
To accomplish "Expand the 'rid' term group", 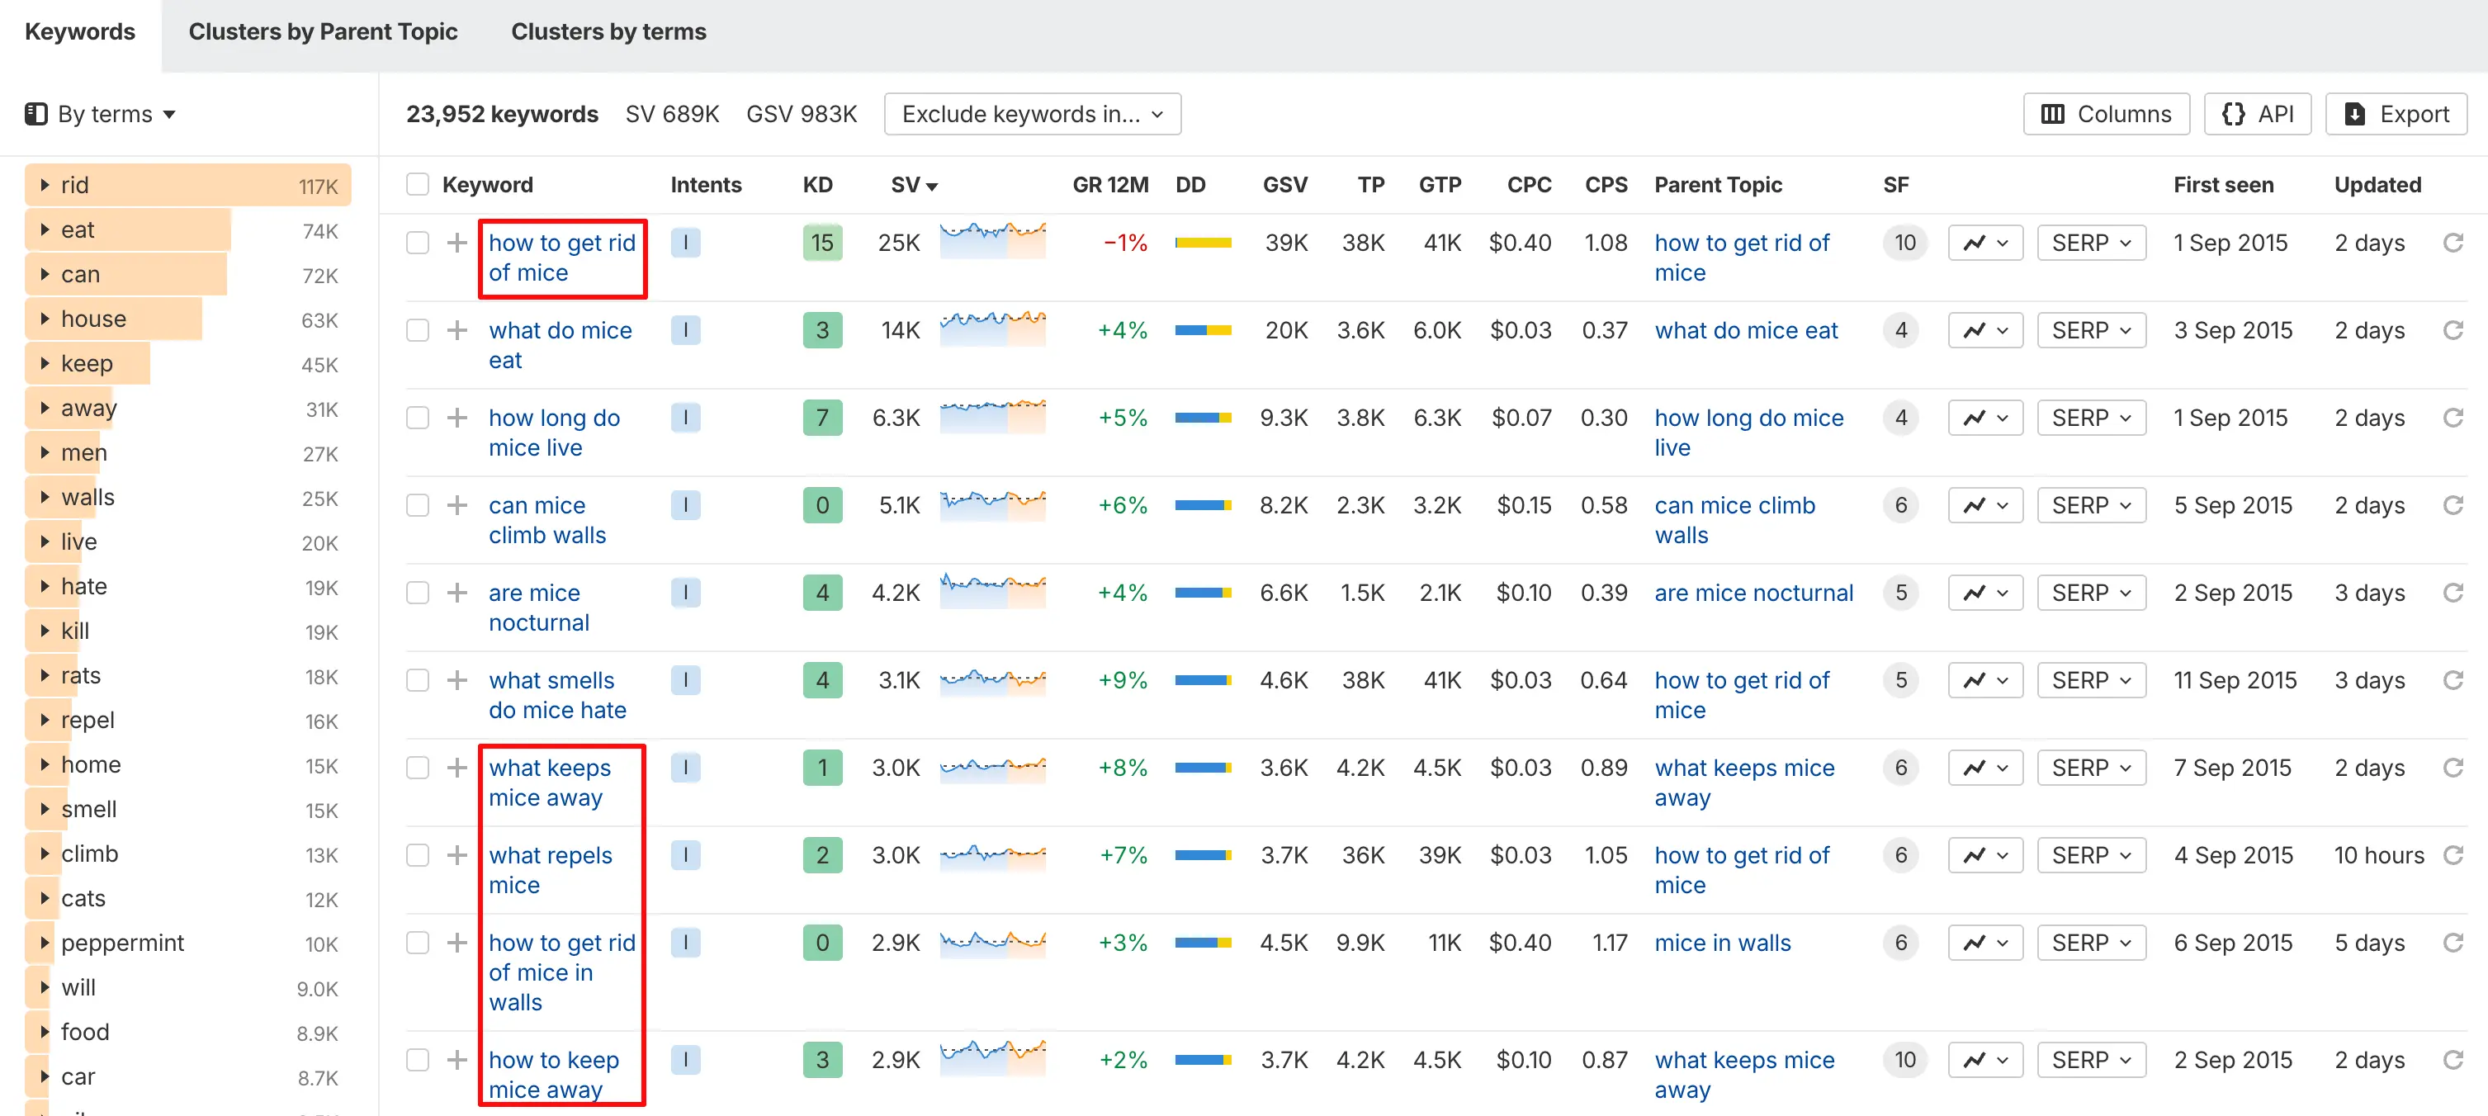I will [45, 184].
